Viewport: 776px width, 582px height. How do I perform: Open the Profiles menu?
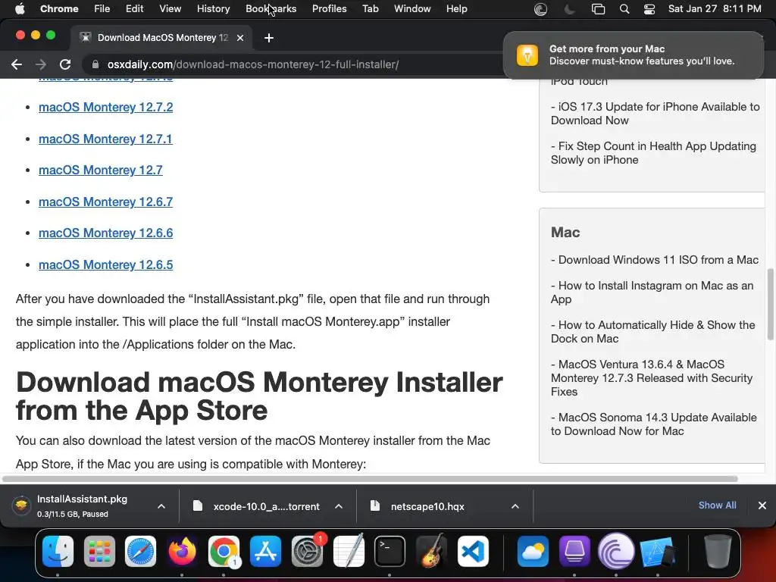tap(329, 9)
